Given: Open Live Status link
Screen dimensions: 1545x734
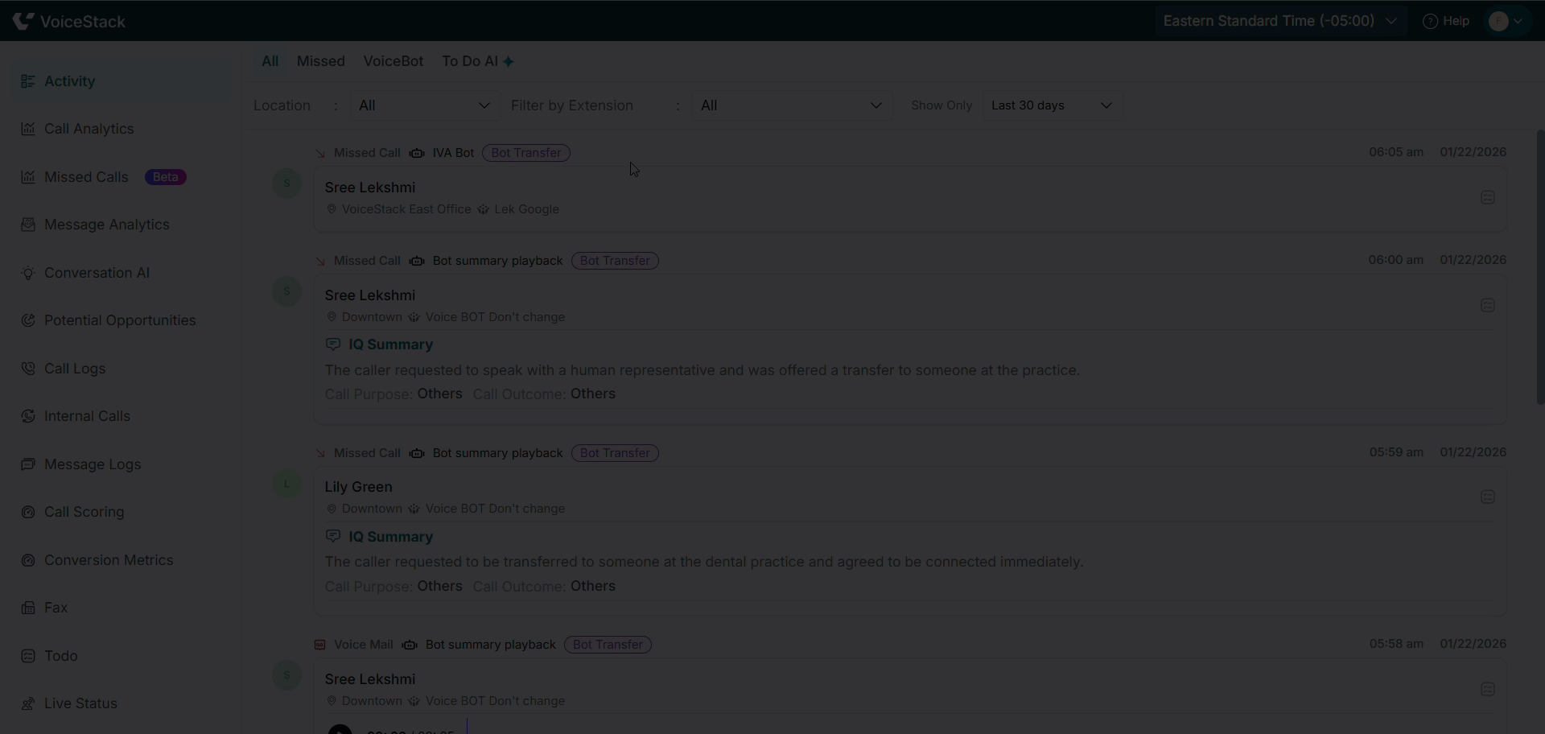Looking at the screenshot, I should (80, 703).
